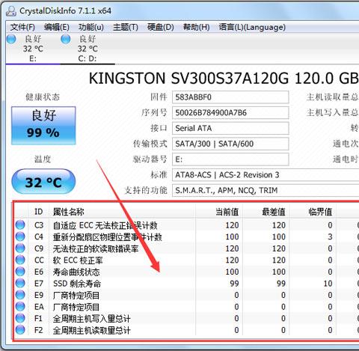Screen dimensions: 359x351
Task: Open the 帮助(H) menu
Action: pyautogui.click(x=196, y=27)
